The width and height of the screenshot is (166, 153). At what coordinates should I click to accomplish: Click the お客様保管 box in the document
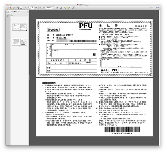point(141,26)
